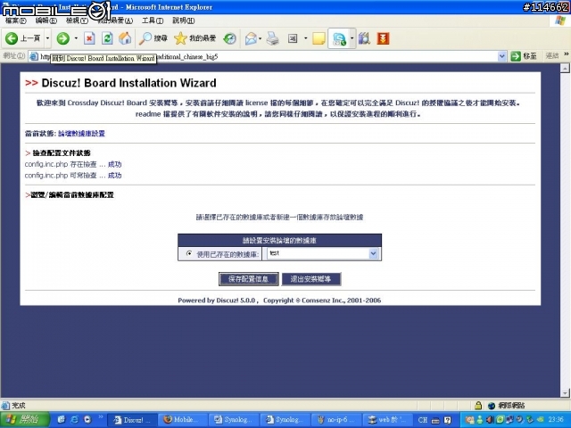This screenshot has width=571, height=428.
Task: Switch to no-ip taskbar window
Action: pyautogui.click(x=337, y=420)
